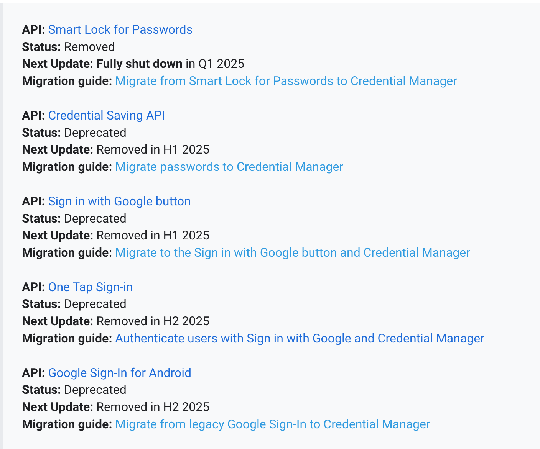Click Status Deprecated under Google Sign-In for Android
The image size is (540, 449).
click(x=74, y=390)
